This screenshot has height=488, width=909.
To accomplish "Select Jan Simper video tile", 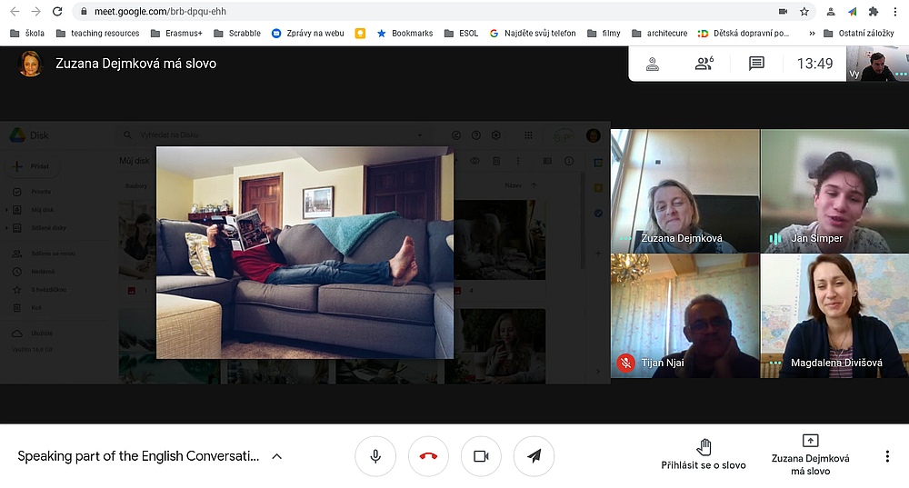I will point(834,191).
